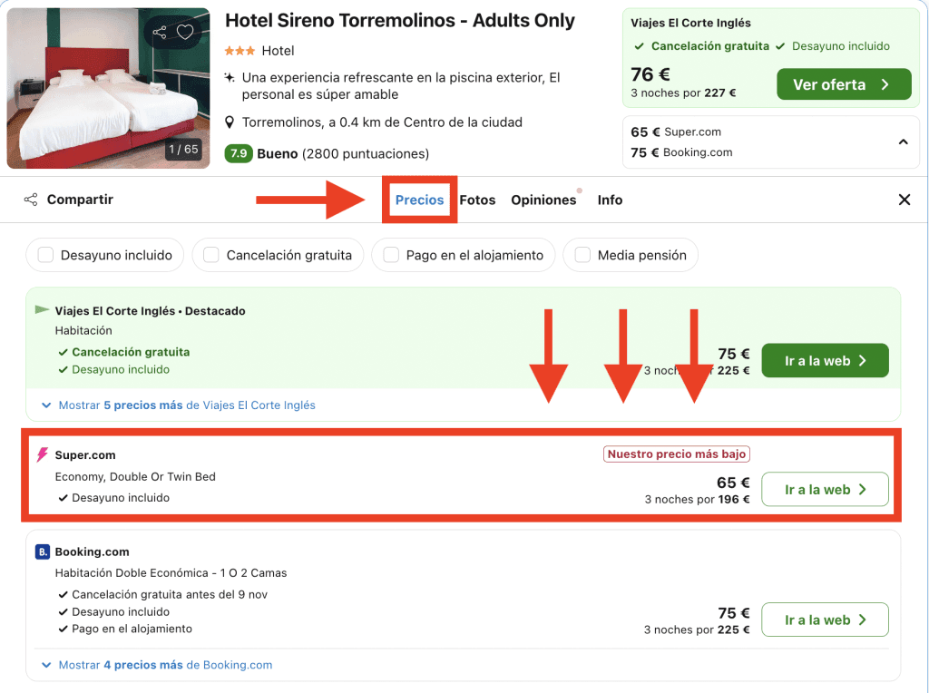The width and height of the screenshot is (929, 693).
Task: Click the heart favorite icon on hotel photo
Action: pos(185,33)
